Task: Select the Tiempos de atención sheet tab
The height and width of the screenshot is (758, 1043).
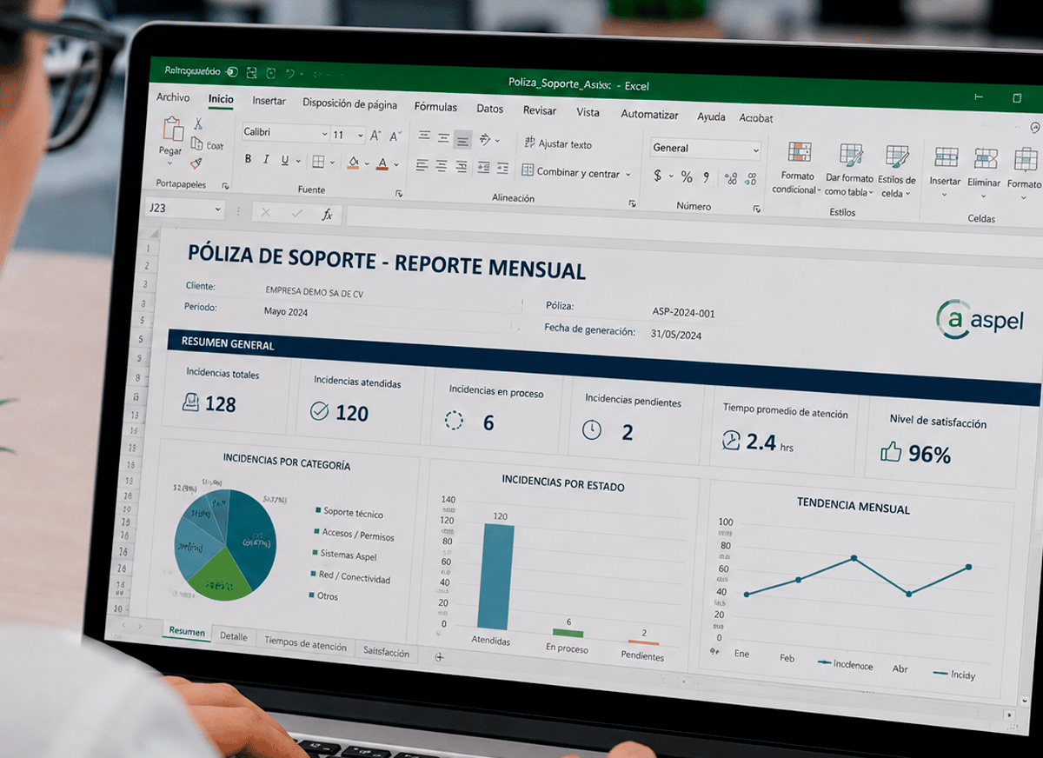Action: (x=306, y=645)
